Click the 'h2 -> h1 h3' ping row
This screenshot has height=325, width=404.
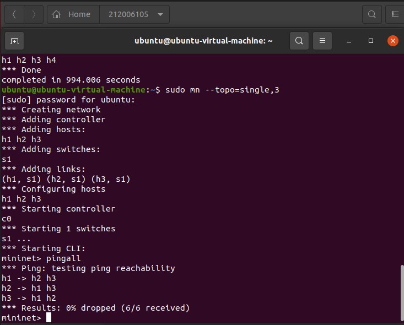(29, 288)
